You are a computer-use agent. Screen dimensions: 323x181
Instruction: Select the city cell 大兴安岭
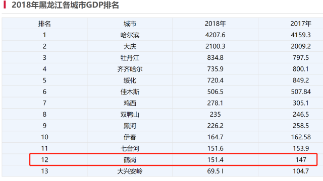pyautogui.click(x=130, y=171)
